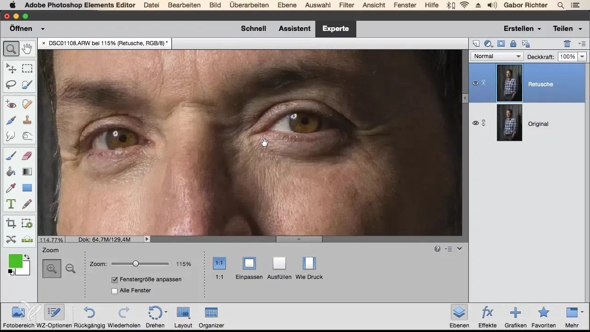This screenshot has height=332, width=590.
Task: Click Rückgängig undo button
Action: pos(89,317)
